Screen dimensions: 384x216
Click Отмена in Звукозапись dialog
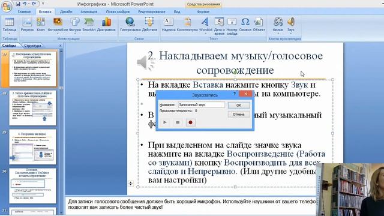(239, 115)
